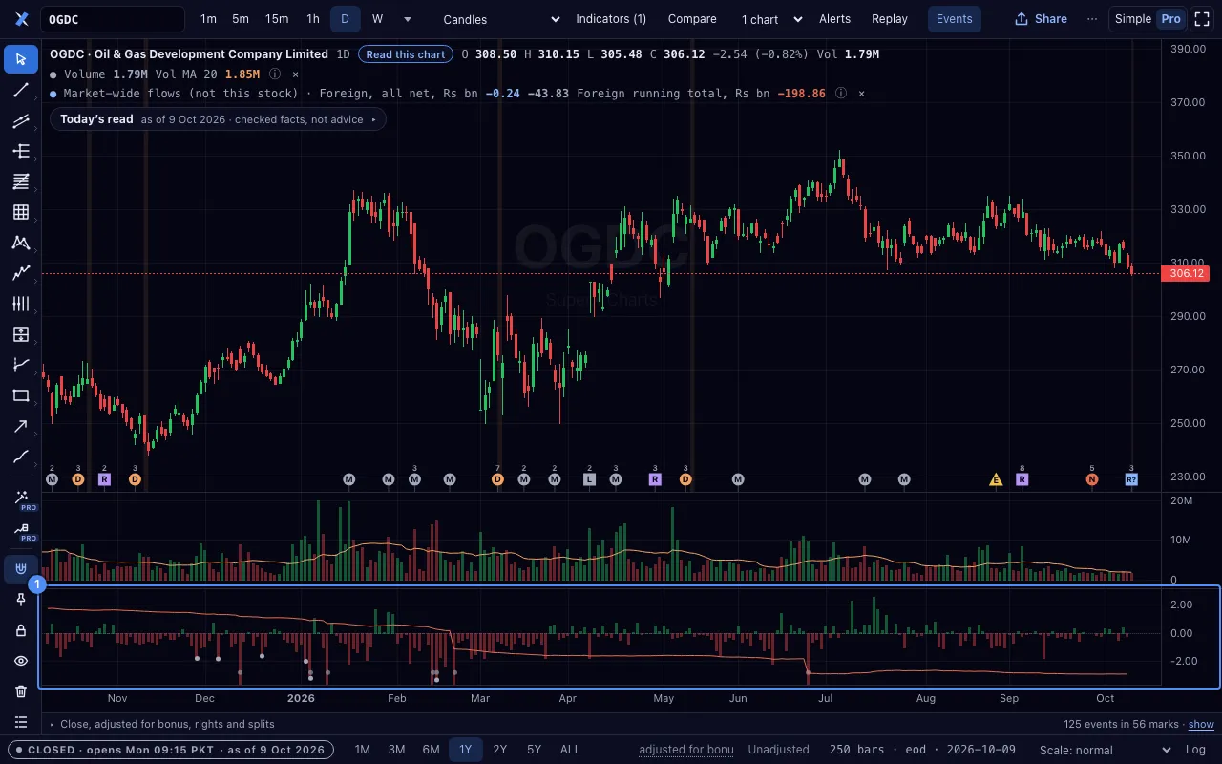Expand the close-adjustment note below chart
This screenshot has width=1222, height=764.
pos(161,725)
